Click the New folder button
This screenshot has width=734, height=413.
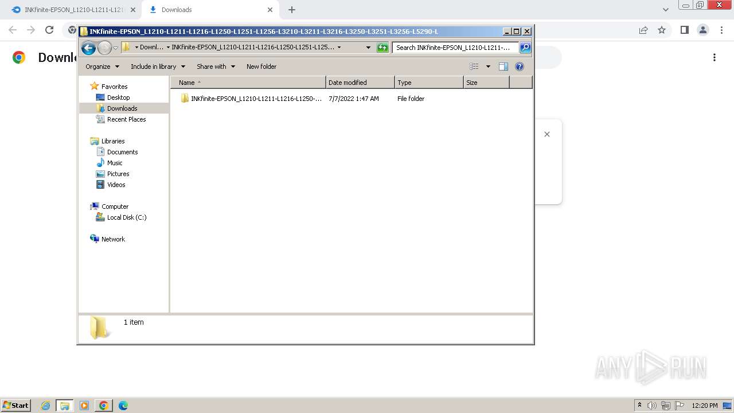tap(261, 67)
